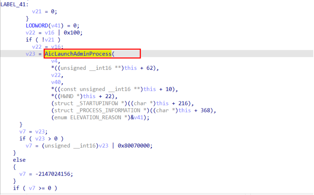Select the 0x100 hex constant

[75, 33]
